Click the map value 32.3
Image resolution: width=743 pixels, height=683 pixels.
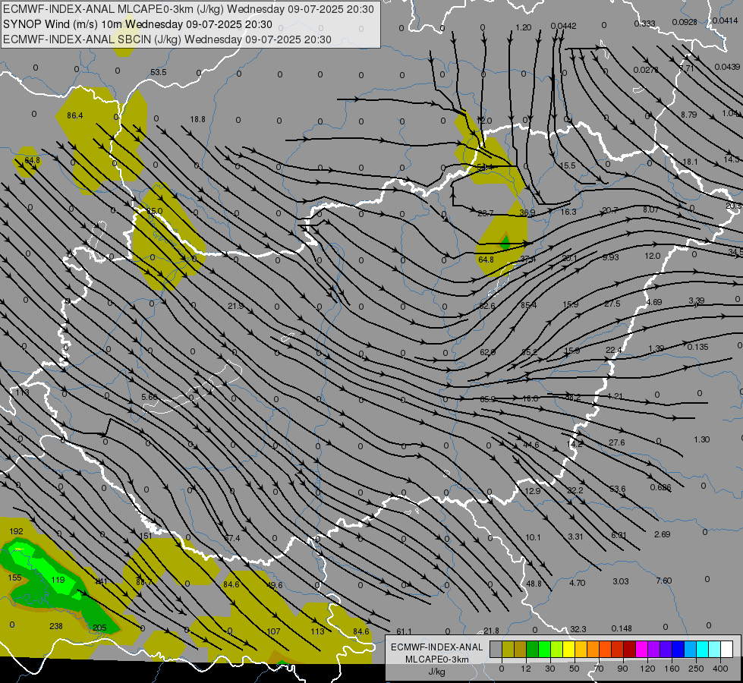[578, 629]
